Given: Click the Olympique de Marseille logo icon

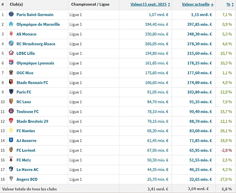Looking at the screenshot, I should pos(11,24).
